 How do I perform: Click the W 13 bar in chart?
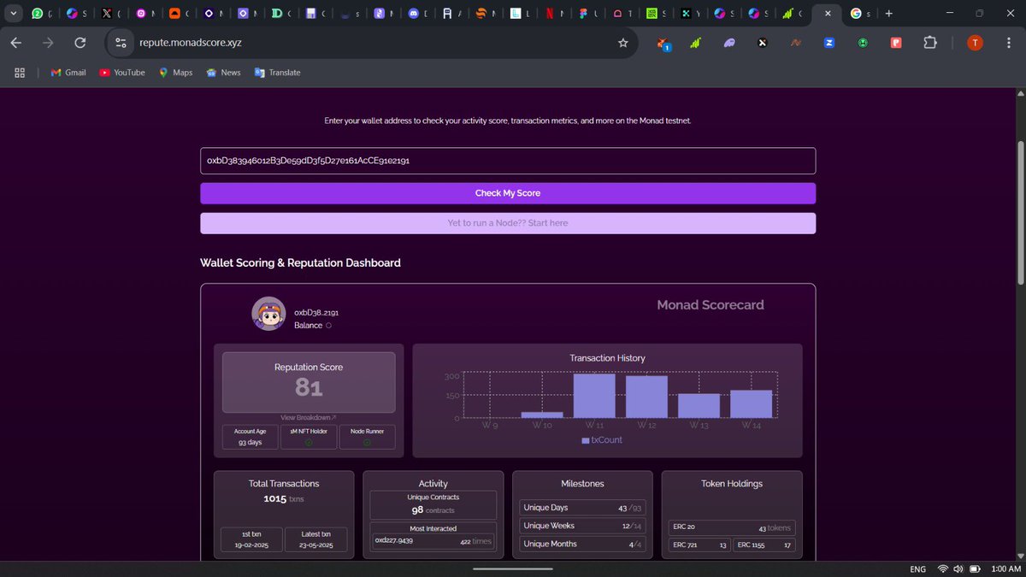tap(699, 406)
